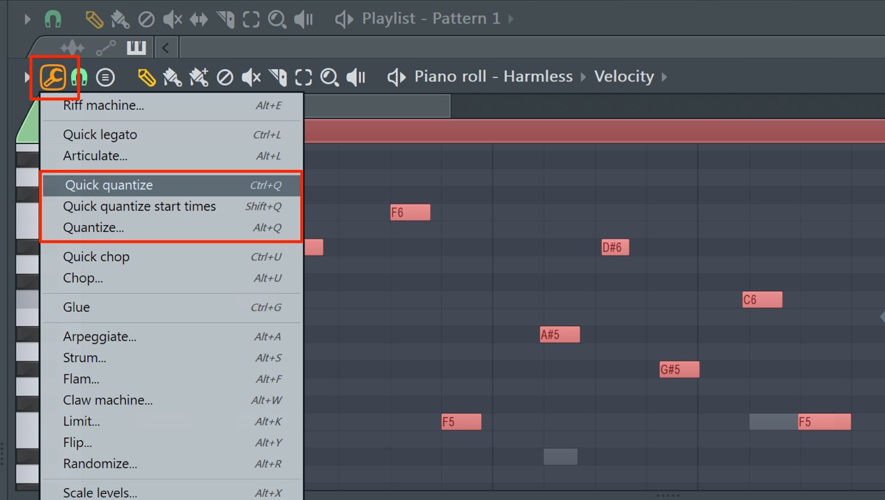Open the Piano roll stamp tool
This screenshot has width=885, height=500.
click(105, 77)
